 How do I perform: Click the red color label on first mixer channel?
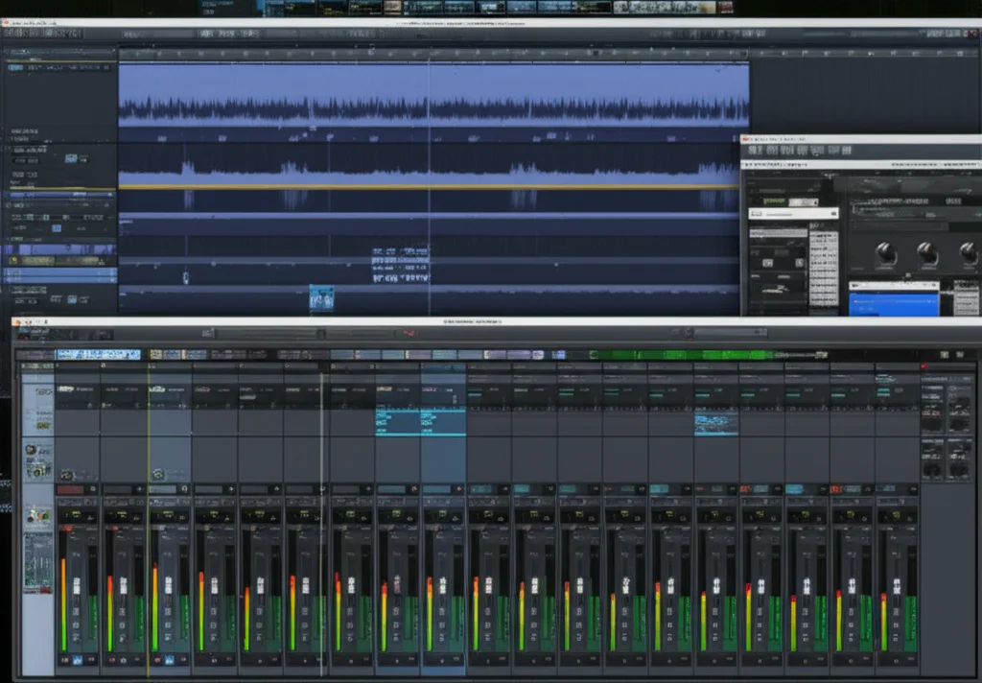click(70, 489)
